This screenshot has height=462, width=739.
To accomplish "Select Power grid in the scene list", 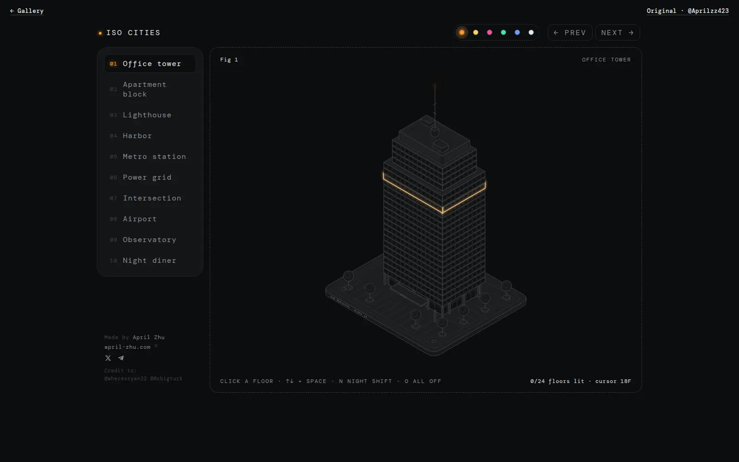I will point(150,177).
